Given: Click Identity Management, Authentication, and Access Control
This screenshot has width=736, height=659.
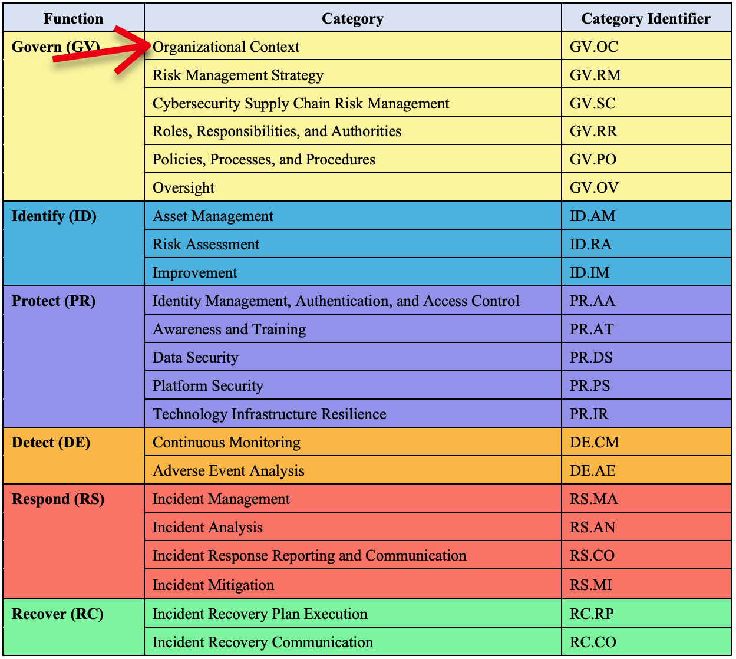Looking at the screenshot, I should click(x=336, y=301).
